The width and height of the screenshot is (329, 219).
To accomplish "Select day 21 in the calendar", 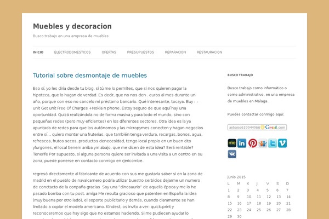I will click(x=288, y=203).
